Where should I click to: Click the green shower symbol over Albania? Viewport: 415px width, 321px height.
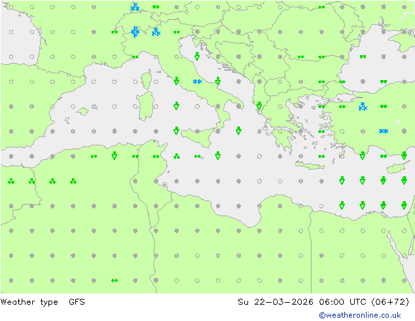[259, 106]
